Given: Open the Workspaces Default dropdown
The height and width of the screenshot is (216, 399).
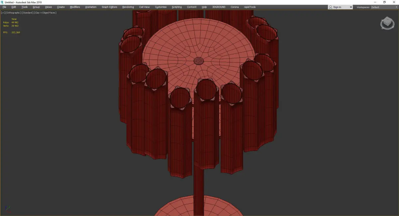Looking at the screenshot, I should (x=384, y=7).
